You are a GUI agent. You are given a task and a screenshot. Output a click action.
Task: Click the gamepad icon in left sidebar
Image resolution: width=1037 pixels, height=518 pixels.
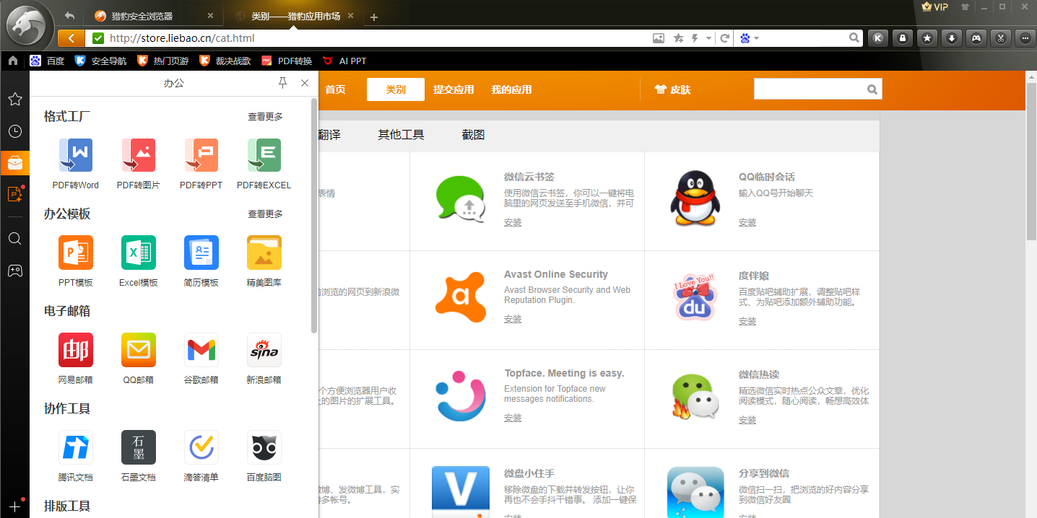tap(14, 271)
